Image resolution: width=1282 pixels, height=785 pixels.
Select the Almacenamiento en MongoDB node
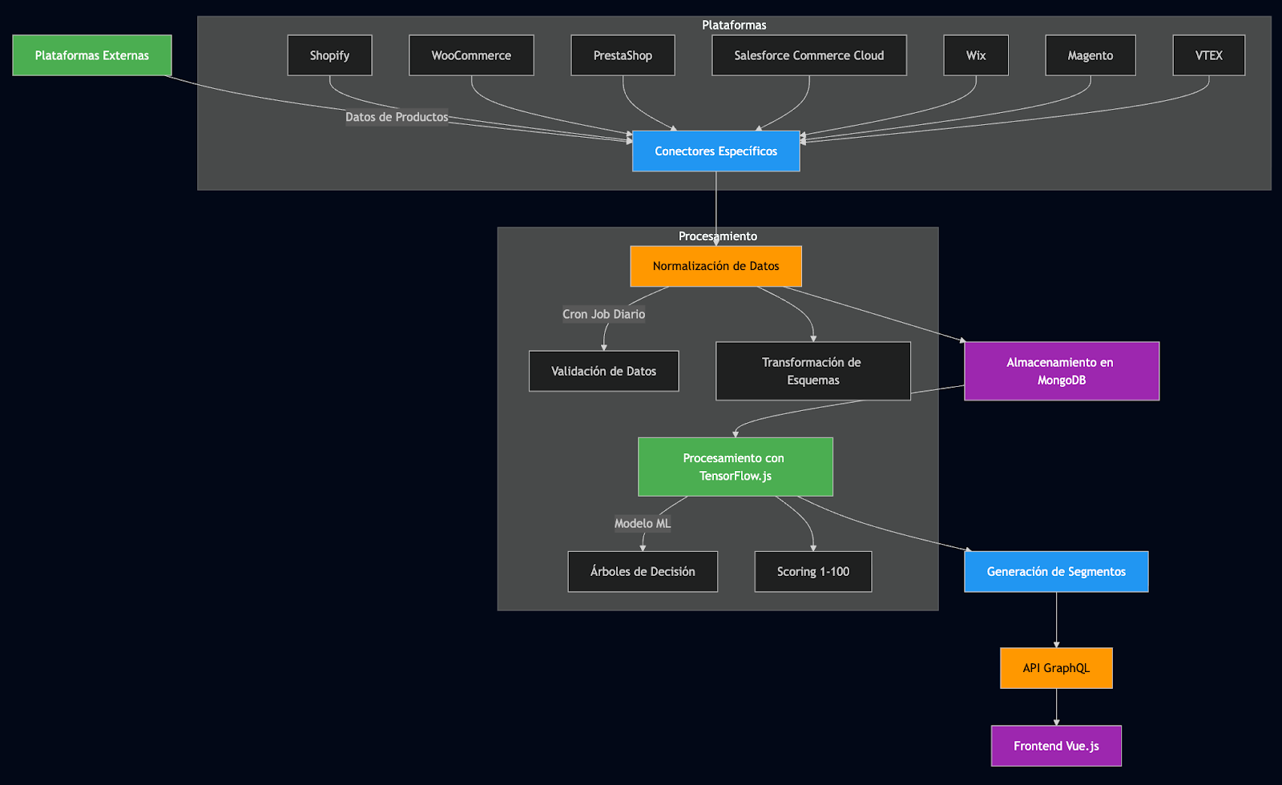coord(1062,371)
